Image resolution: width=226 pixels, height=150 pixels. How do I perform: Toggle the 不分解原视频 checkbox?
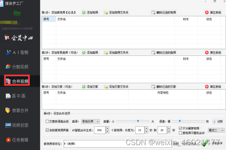(x=180, y=128)
